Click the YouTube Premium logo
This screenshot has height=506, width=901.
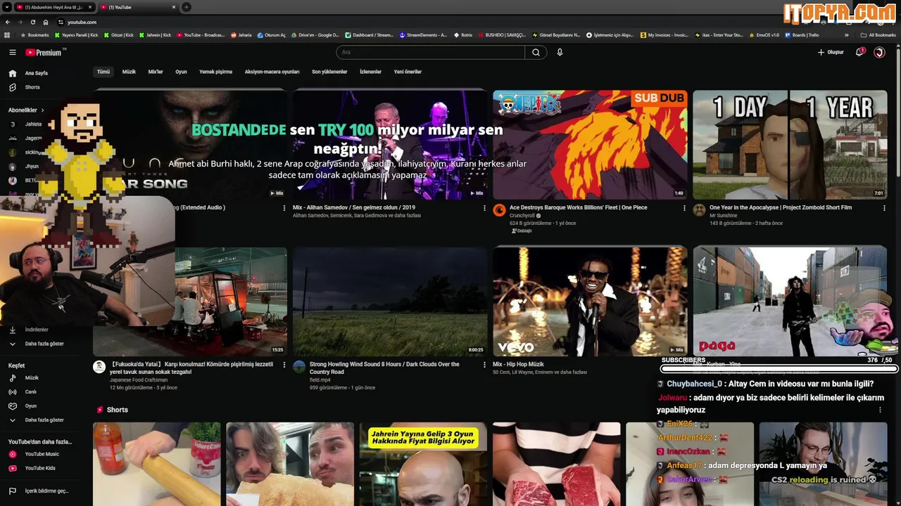pos(45,52)
